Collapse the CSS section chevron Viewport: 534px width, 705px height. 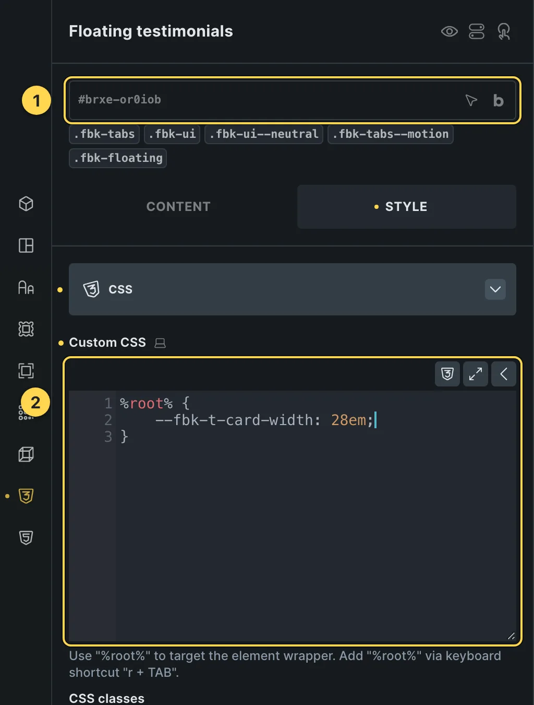click(495, 289)
